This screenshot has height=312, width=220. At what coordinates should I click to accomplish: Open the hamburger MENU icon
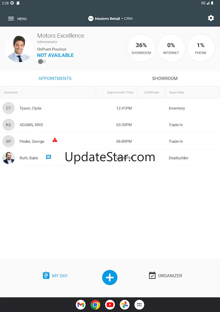(x=11, y=19)
